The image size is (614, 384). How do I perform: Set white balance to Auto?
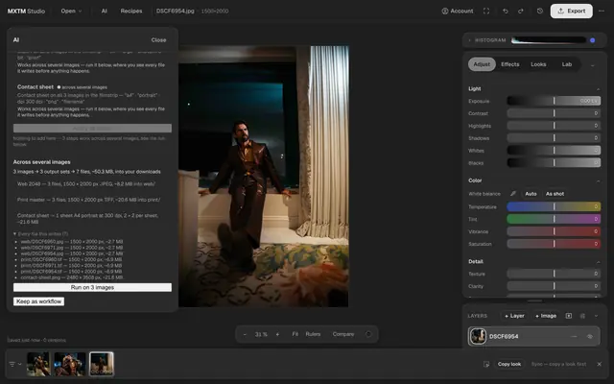pyautogui.click(x=531, y=194)
